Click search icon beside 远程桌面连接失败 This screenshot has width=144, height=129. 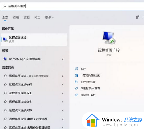pos(5,110)
